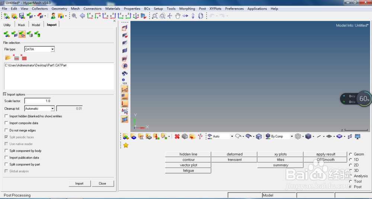Click the vector plot button
The height and width of the screenshot is (199, 372).
coord(188,165)
